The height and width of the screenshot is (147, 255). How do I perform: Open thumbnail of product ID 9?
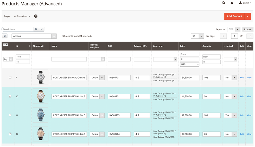[x=41, y=77]
